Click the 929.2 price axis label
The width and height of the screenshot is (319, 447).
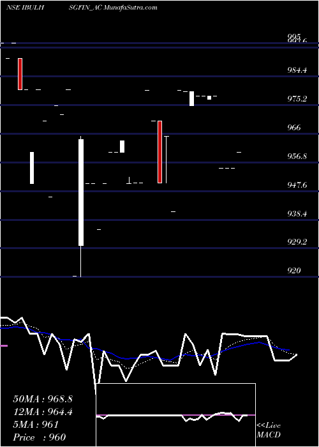coord(297,242)
